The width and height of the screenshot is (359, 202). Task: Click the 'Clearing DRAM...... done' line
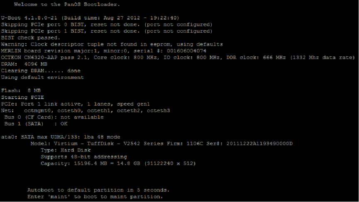pyautogui.click(x=41, y=71)
